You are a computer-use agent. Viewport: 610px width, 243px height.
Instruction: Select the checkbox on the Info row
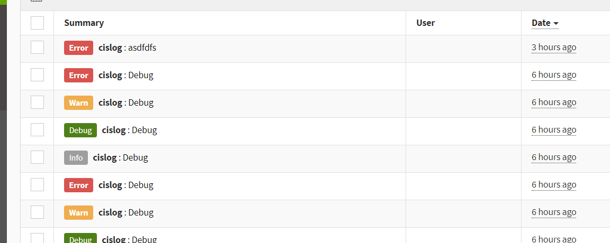[38, 157]
